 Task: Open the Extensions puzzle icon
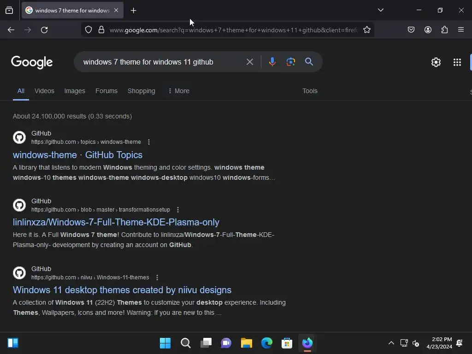pyautogui.click(x=444, y=29)
